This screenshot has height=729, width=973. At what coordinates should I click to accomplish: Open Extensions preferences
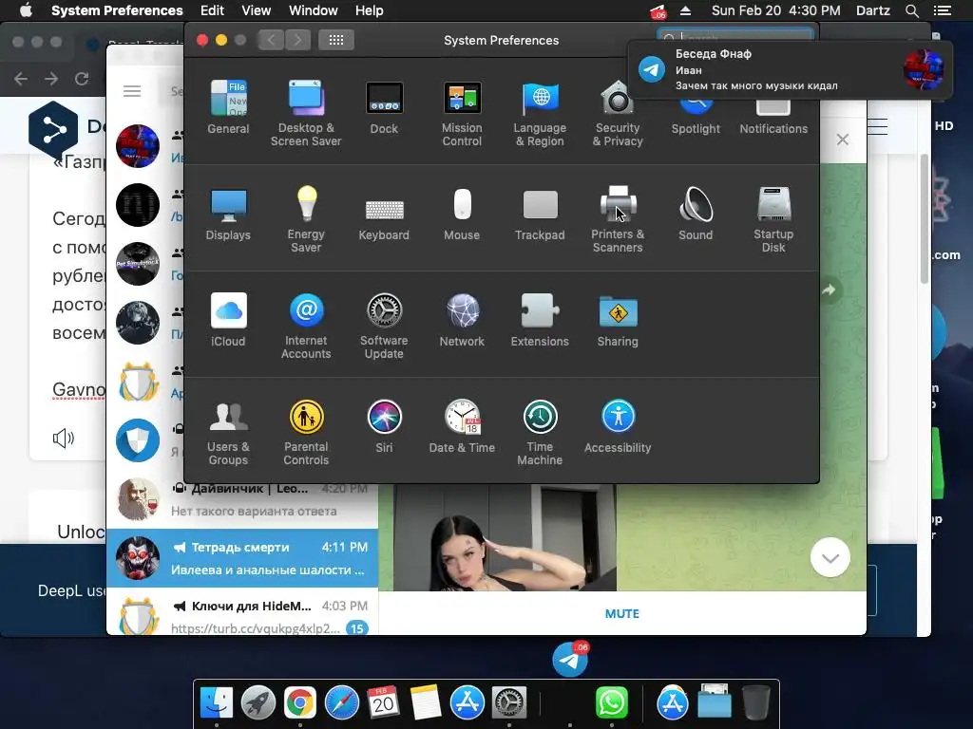(540, 320)
